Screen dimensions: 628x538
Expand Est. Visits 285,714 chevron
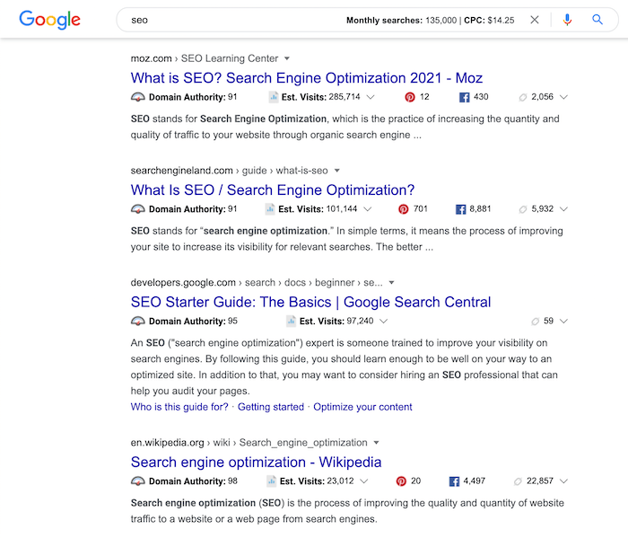pyautogui.click(x=371, y=97)
